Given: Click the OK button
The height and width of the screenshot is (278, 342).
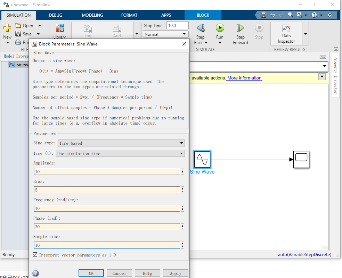Looking at the screenshot, I should (91, 273).
